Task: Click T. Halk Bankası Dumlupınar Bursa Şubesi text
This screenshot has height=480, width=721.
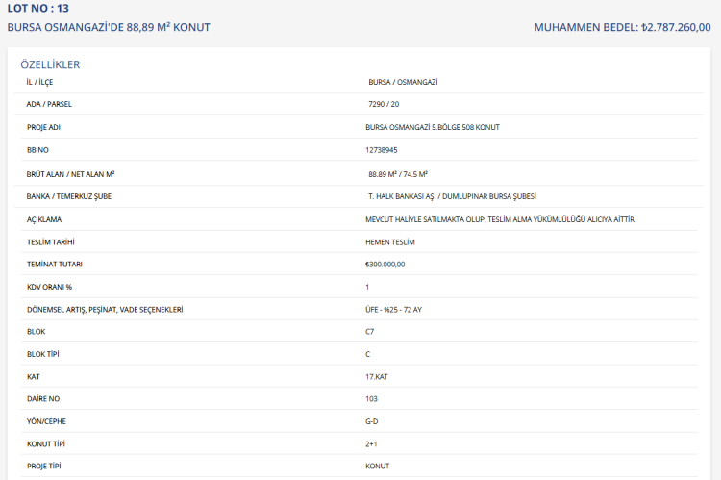Action: [452, 196]
